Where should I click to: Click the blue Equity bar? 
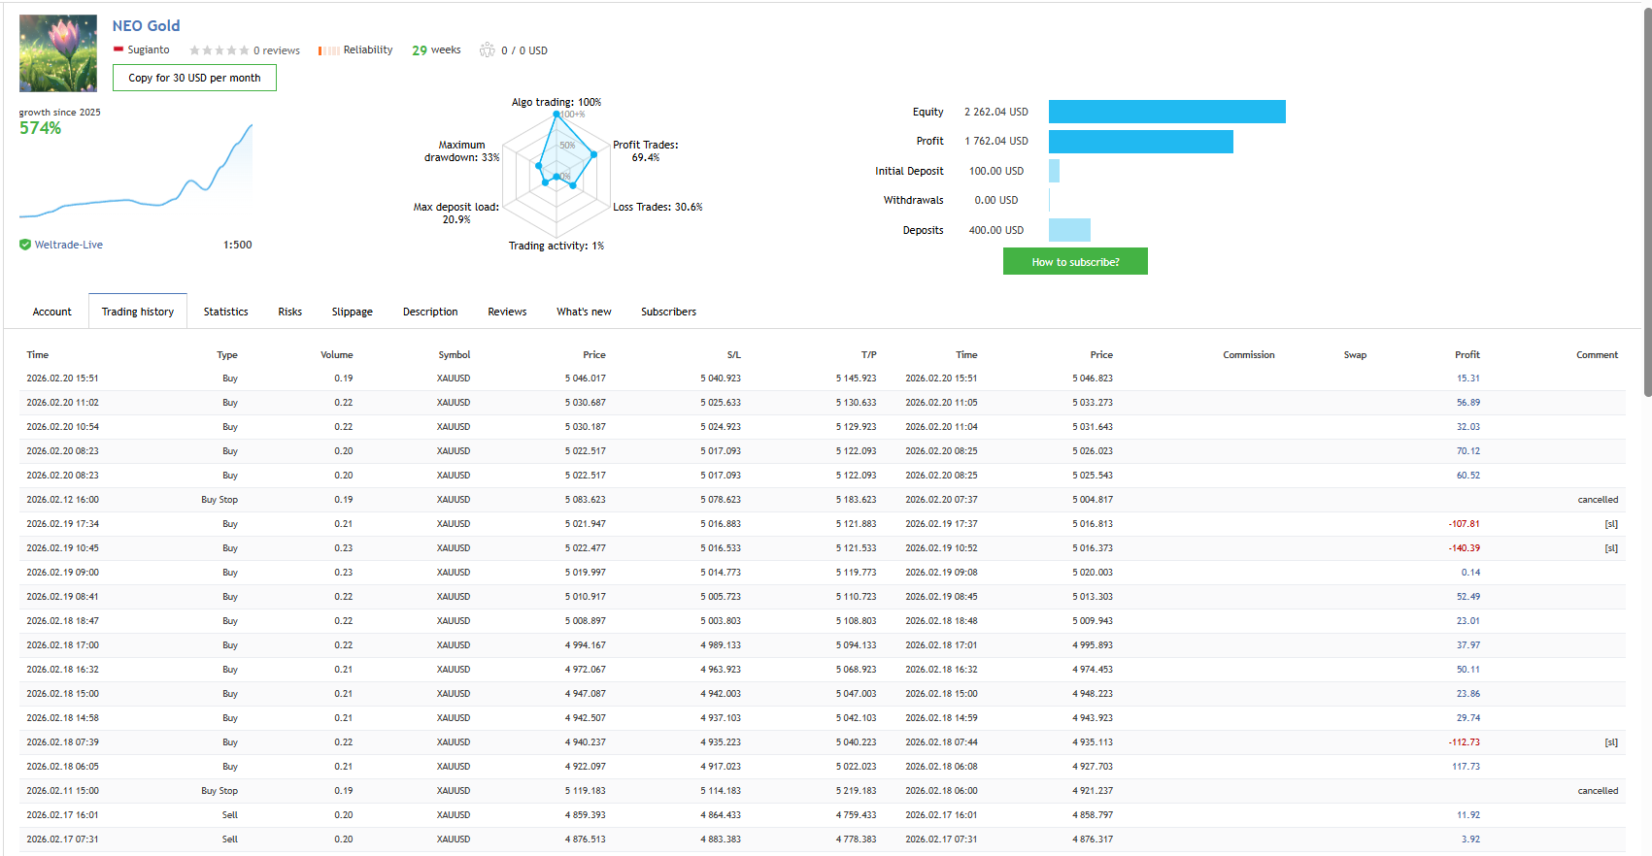(1167, 112)
